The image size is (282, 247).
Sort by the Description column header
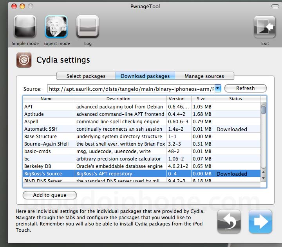click(x=121, y=99)
